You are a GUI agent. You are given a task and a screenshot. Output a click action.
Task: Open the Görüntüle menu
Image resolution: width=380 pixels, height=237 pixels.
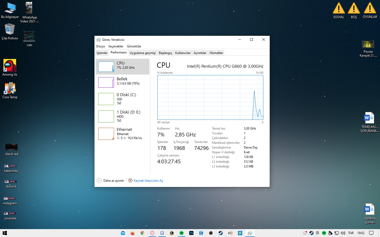[134, 46]
